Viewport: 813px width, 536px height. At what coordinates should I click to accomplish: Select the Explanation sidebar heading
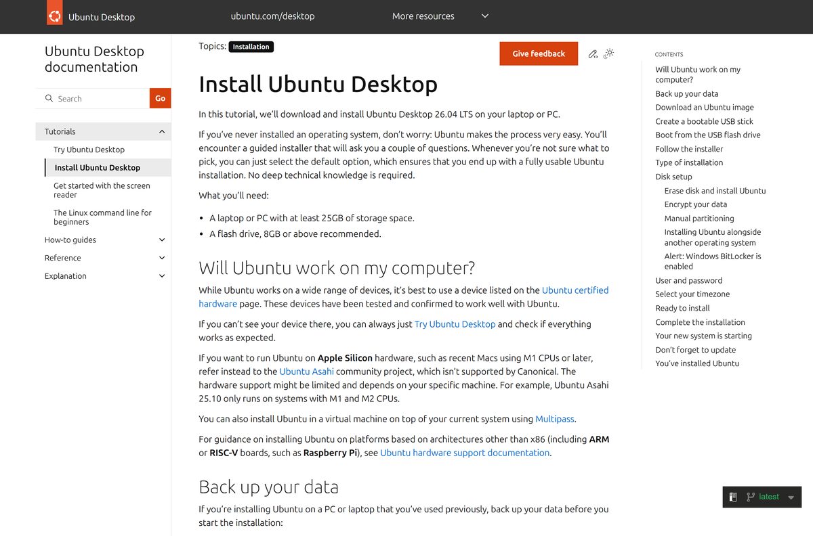coord(66,276)
